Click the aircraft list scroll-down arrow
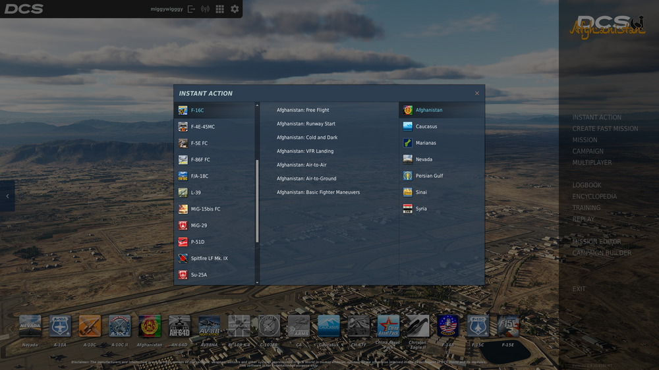The height and width of the screenshot is (370, 659). pyautogui.click(x=257, y=282)
